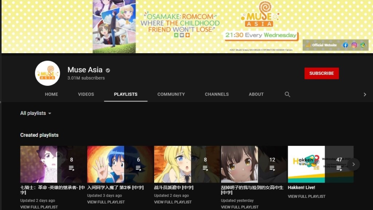
Task: View full playlist for Hakken! Live!
Action: pos(307,197)
